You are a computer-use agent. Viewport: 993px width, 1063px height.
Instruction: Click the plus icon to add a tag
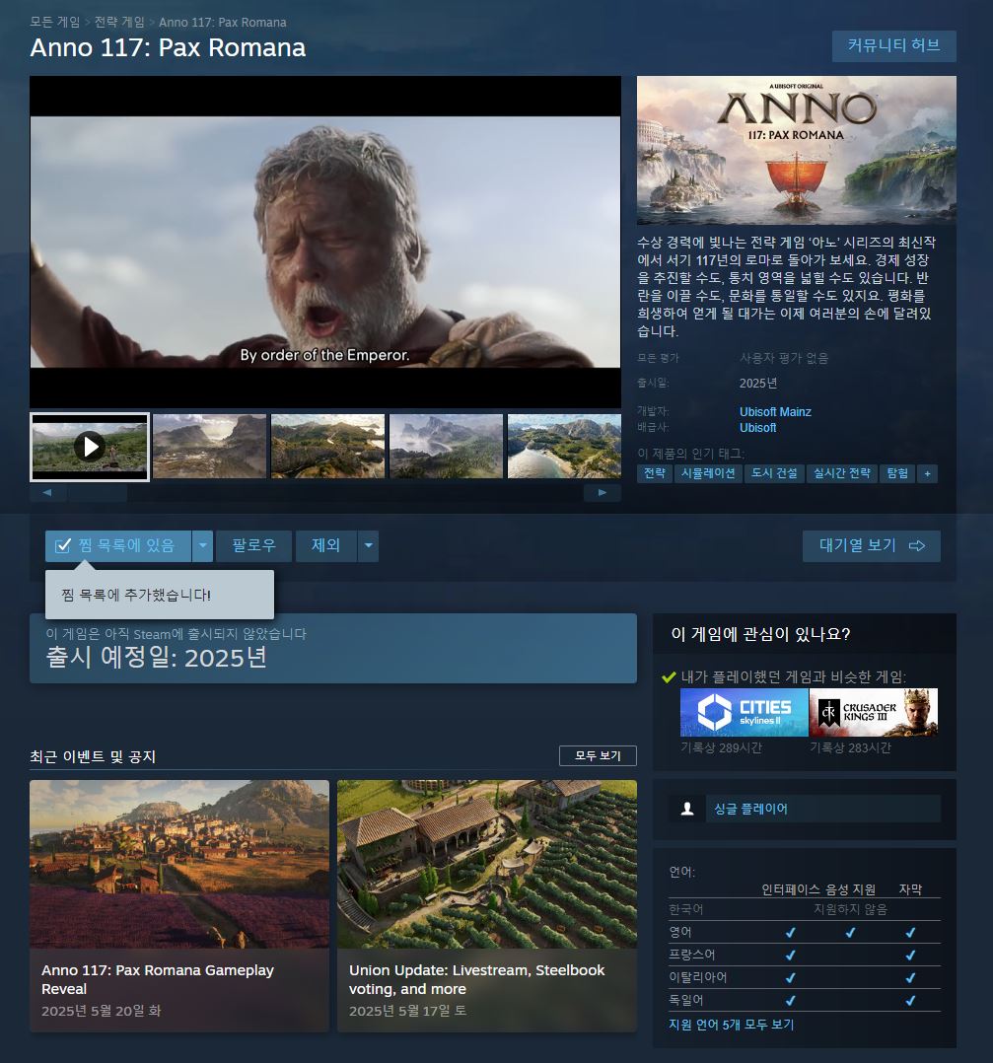(927, 473)
